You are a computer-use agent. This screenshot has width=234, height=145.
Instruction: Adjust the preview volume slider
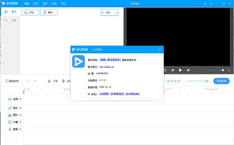223,70
